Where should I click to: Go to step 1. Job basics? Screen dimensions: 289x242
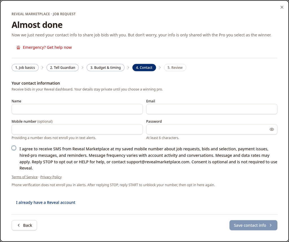pyautogui.click(x=25, y=68)
